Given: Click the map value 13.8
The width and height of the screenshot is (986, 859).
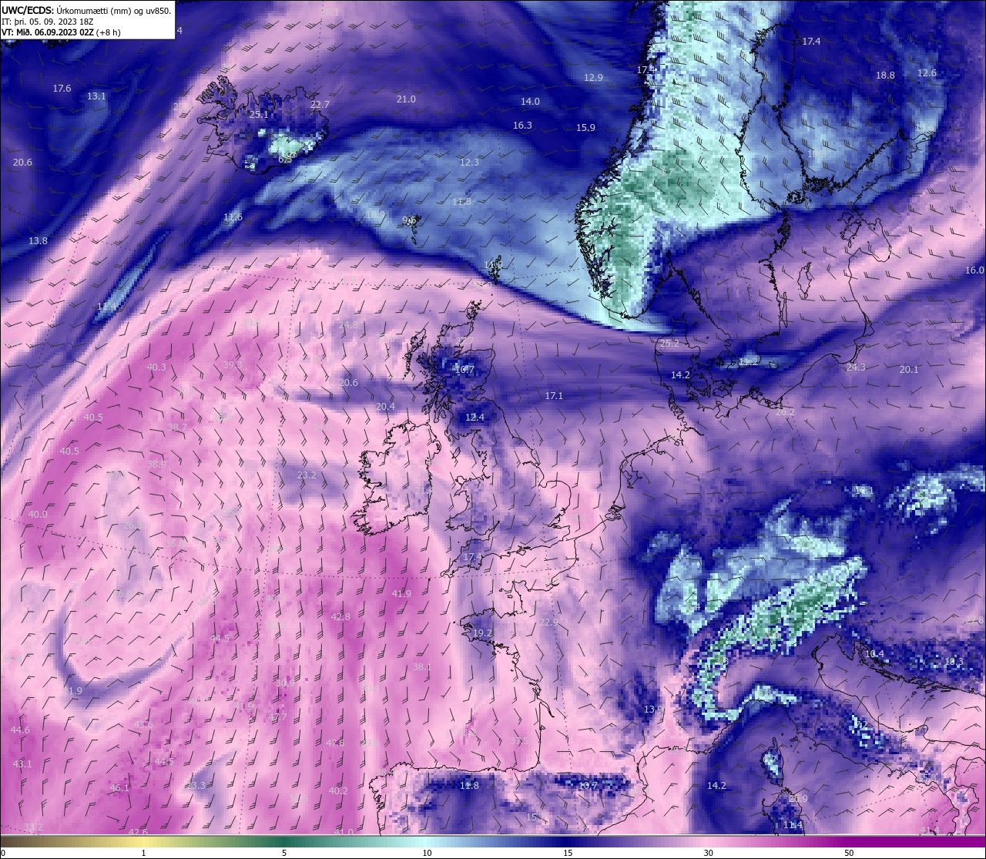Looking at the screenshot, I should [x=38, y=241].
